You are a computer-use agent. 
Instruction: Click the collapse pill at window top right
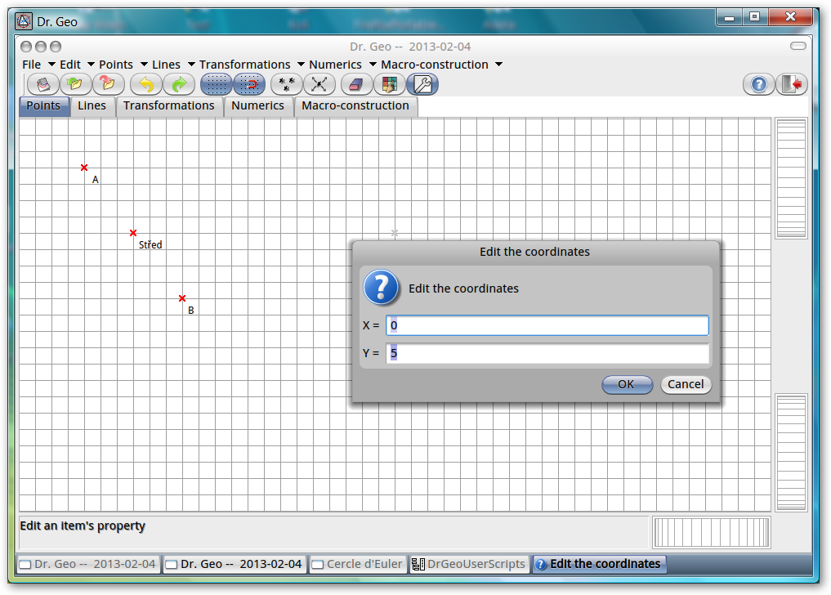(x=798, y=46)
